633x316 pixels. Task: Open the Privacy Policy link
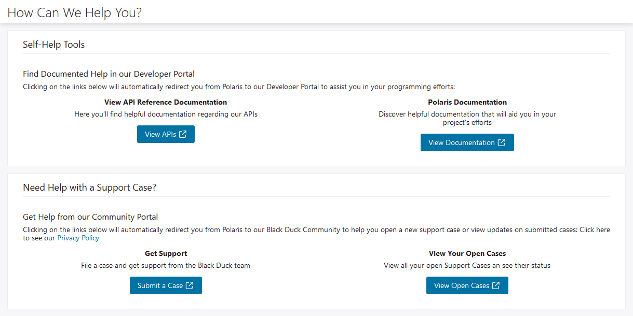tap(78, 238)
